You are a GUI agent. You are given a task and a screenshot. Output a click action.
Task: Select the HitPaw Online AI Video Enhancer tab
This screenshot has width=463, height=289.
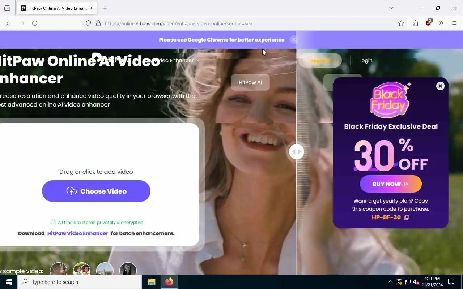pyautogui.click(x=57, y=8)
